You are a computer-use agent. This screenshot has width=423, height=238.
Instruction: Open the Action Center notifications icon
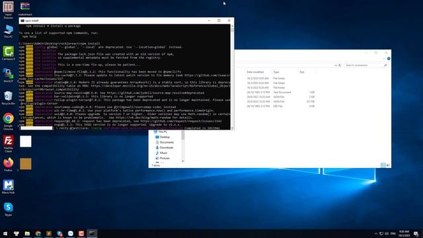pos(416,233)
